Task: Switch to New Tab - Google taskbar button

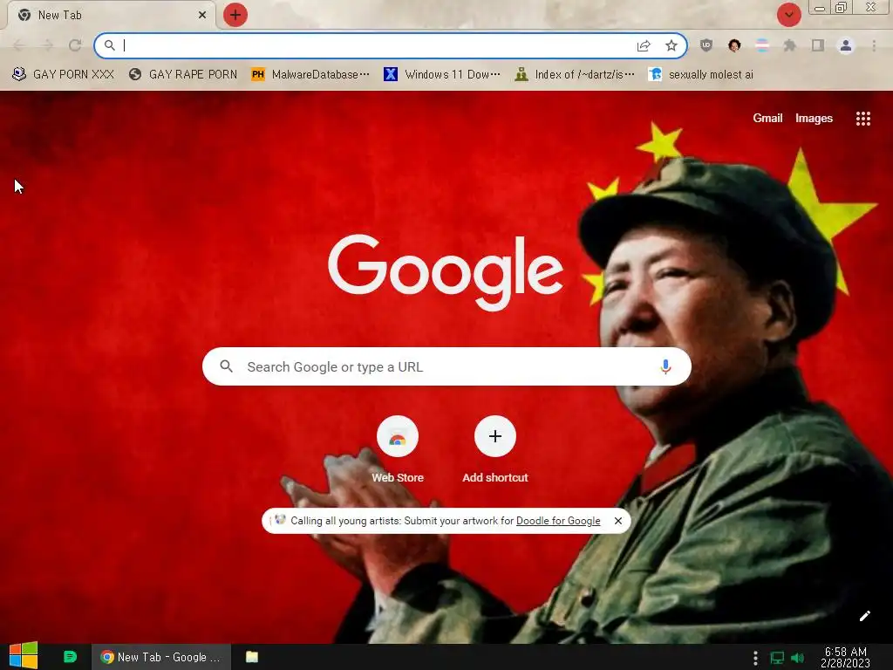Action: pyautogui.click(x=161, y=657)
